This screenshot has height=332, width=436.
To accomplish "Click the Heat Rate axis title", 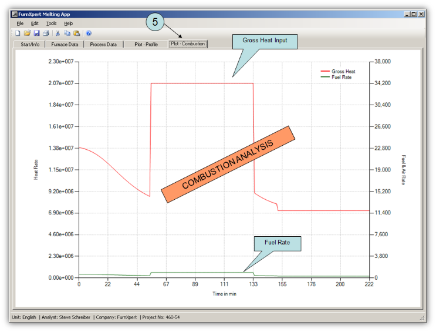I will tap(36, 170).
